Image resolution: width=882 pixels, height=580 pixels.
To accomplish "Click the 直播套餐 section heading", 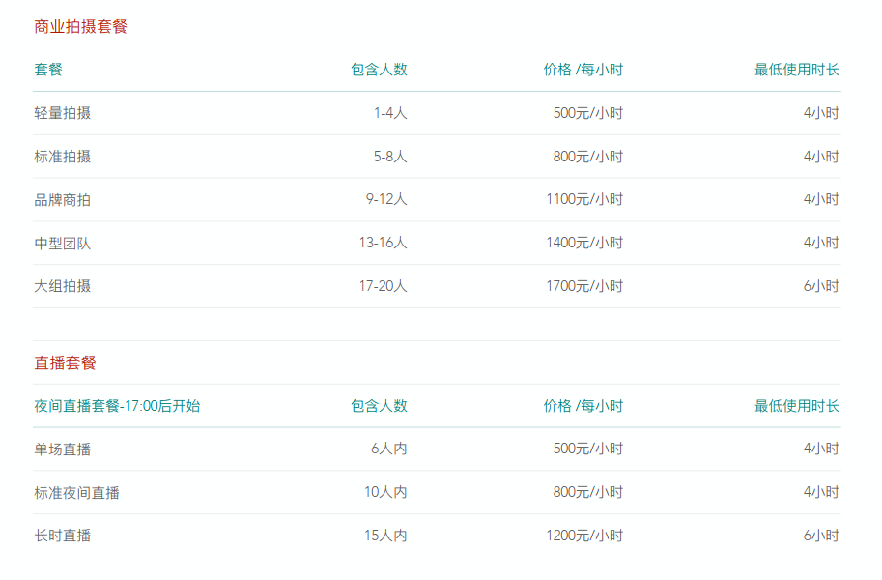I will 65,362.
